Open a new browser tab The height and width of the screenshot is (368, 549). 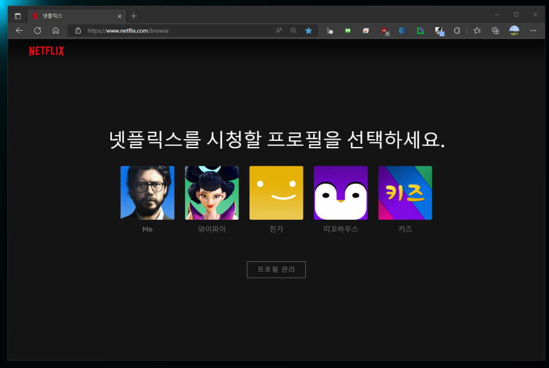[134, 16]
